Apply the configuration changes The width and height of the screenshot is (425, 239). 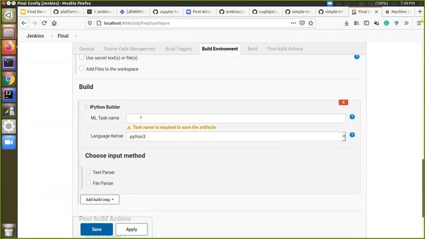[x=131, y=229]
